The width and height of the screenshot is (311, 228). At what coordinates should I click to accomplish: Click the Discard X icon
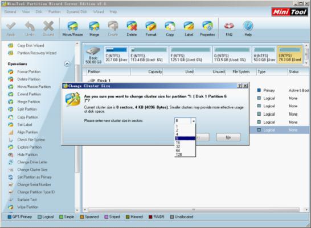coord(48,26)
